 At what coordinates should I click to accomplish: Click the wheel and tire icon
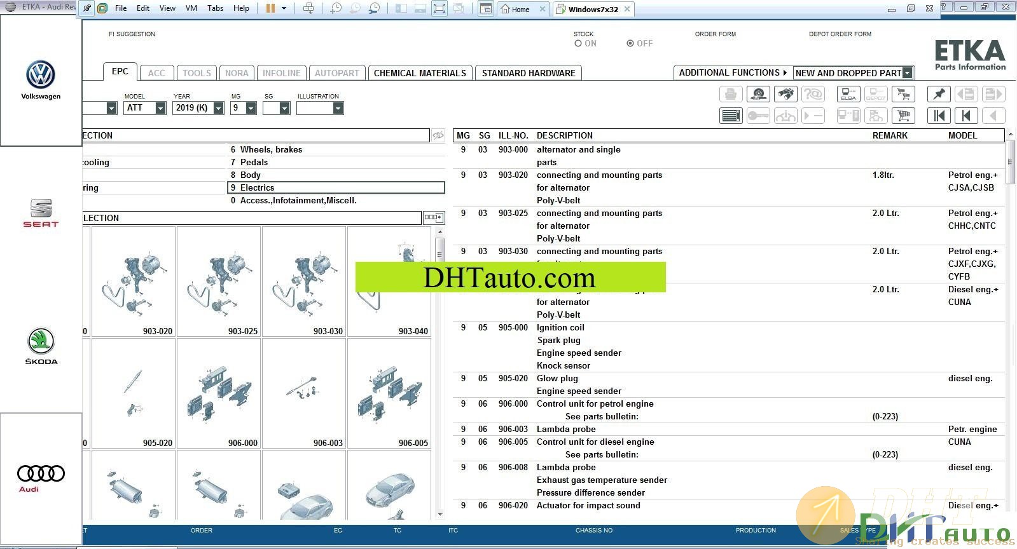758,94
